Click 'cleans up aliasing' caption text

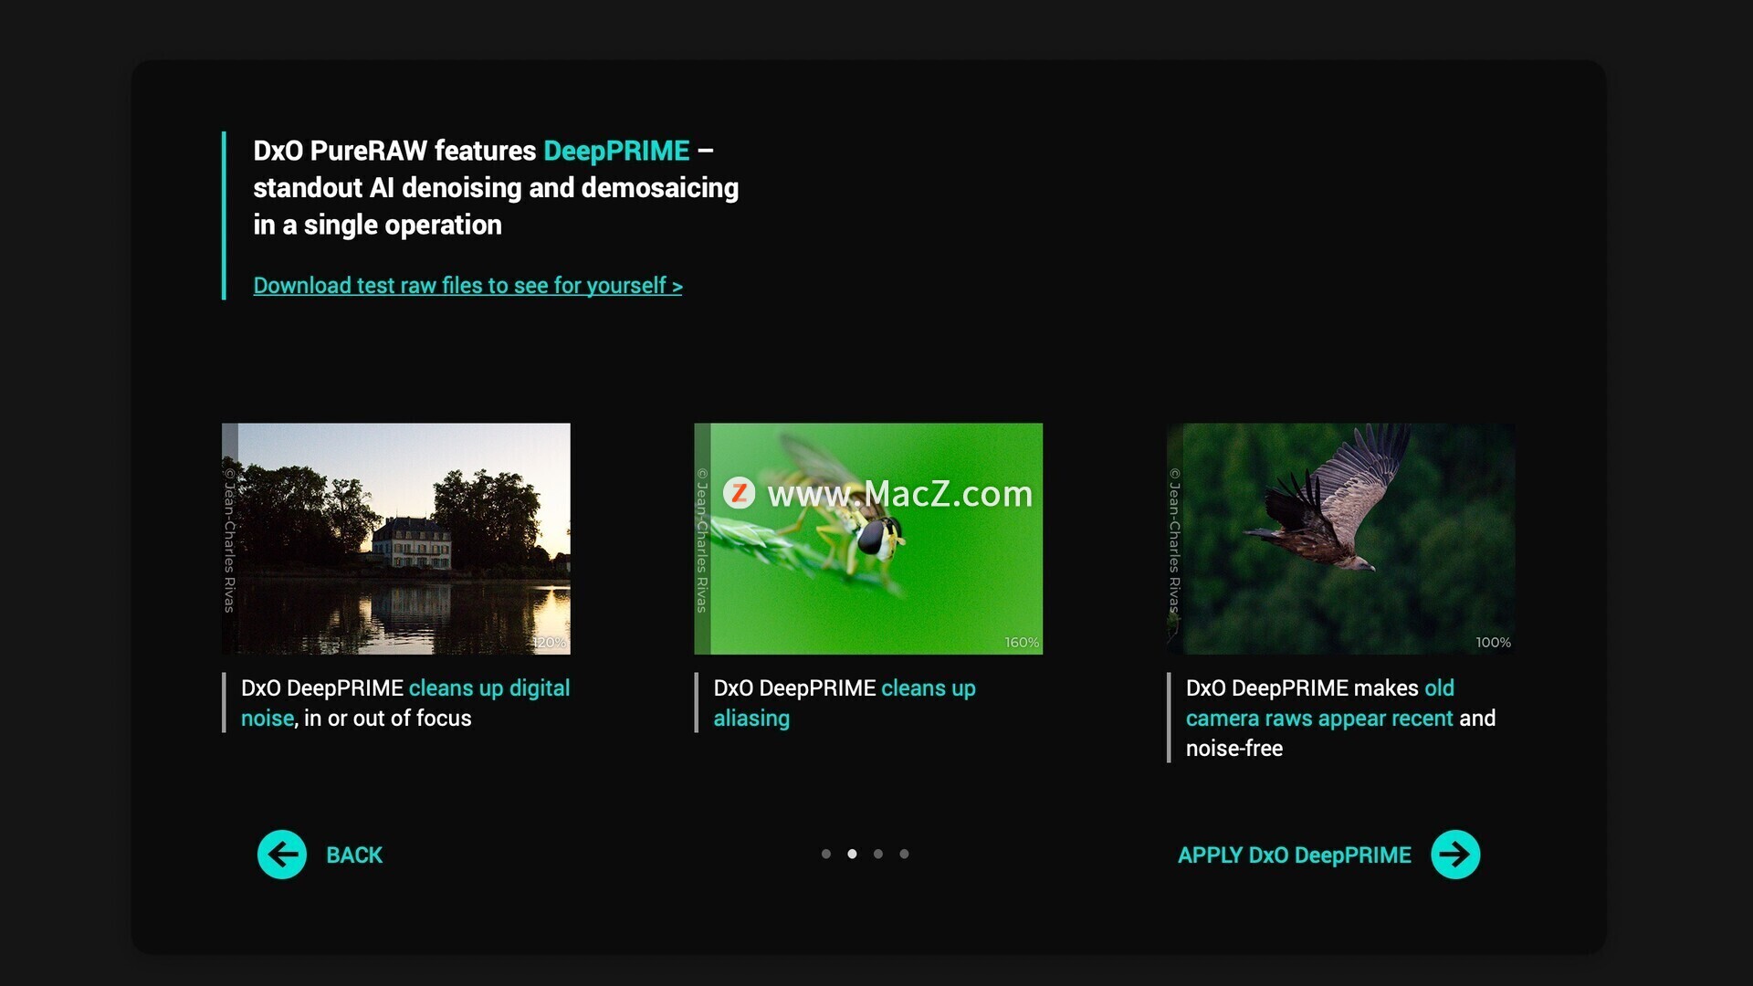click(845, 703)
